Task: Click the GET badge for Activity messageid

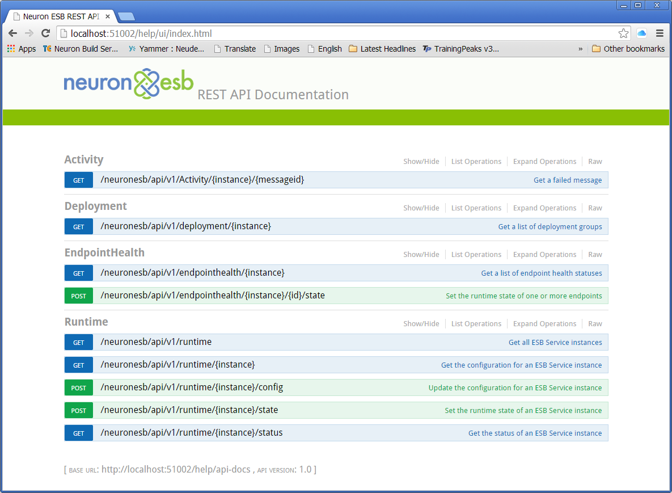Action: point(78,180)
